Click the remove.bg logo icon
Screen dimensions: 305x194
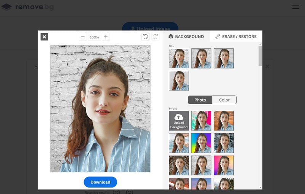[6, 7]
